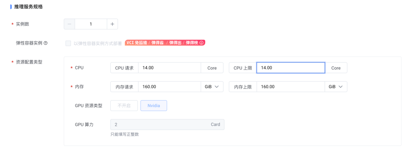Click the 内存上限 value field
Screen dimensions: 412x154
tap(290, 87)
